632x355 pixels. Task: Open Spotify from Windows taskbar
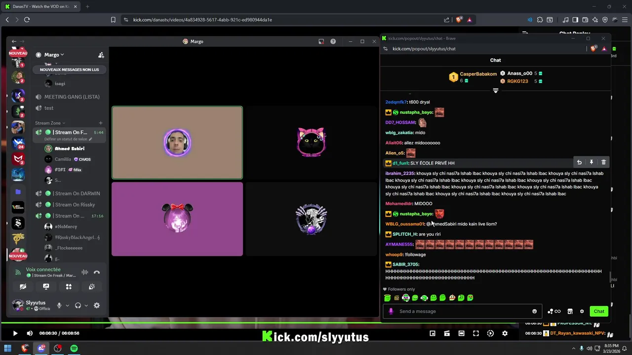click(x=74, y=349)
